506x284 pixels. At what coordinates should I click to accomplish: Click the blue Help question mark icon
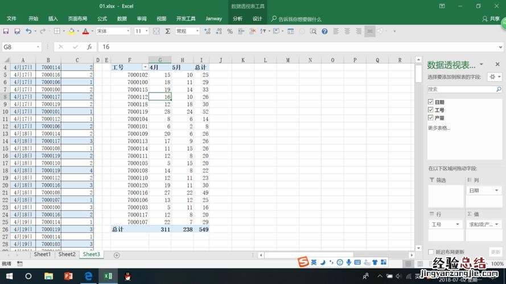pyautogui.click(x=324, y=31)
